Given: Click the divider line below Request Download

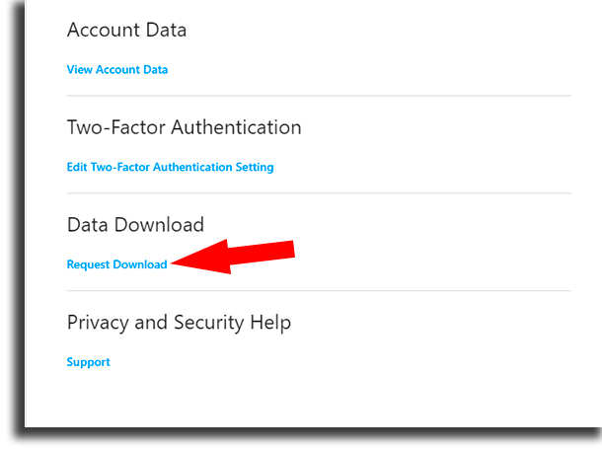Looking at the screenshot, I should tap(319, 290).
